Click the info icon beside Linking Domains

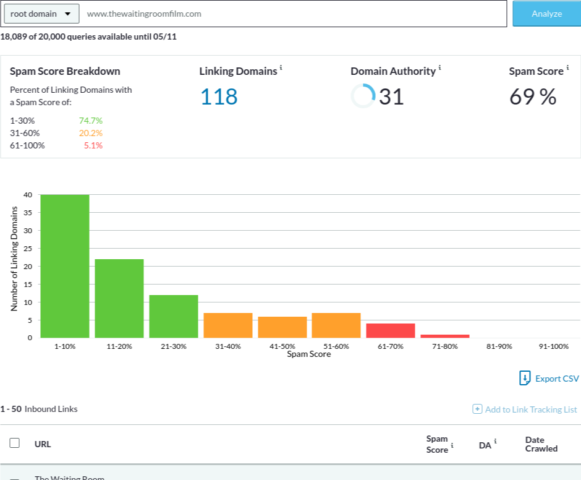[281, 67]
